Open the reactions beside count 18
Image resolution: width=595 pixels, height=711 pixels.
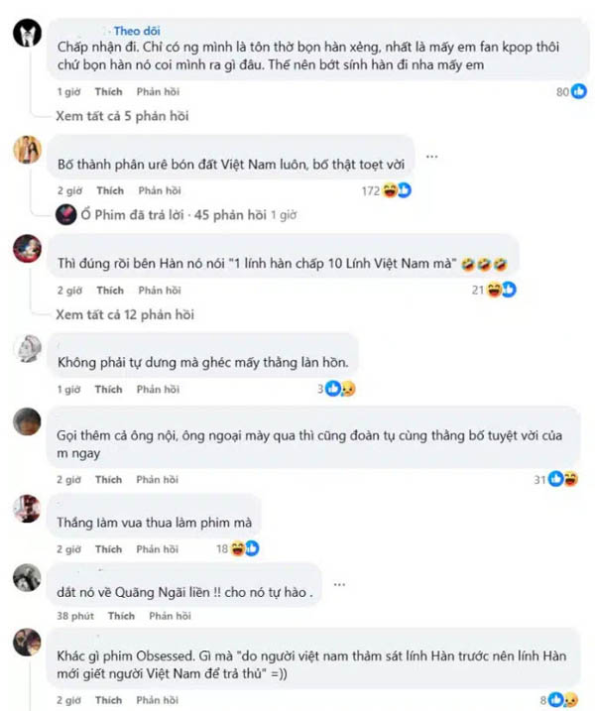click(244, 548)
